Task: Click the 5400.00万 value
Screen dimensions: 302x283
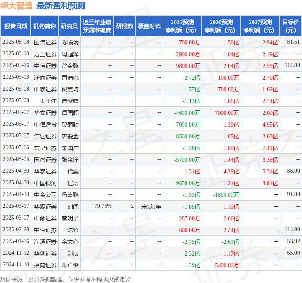Action: tap(227, 265)
